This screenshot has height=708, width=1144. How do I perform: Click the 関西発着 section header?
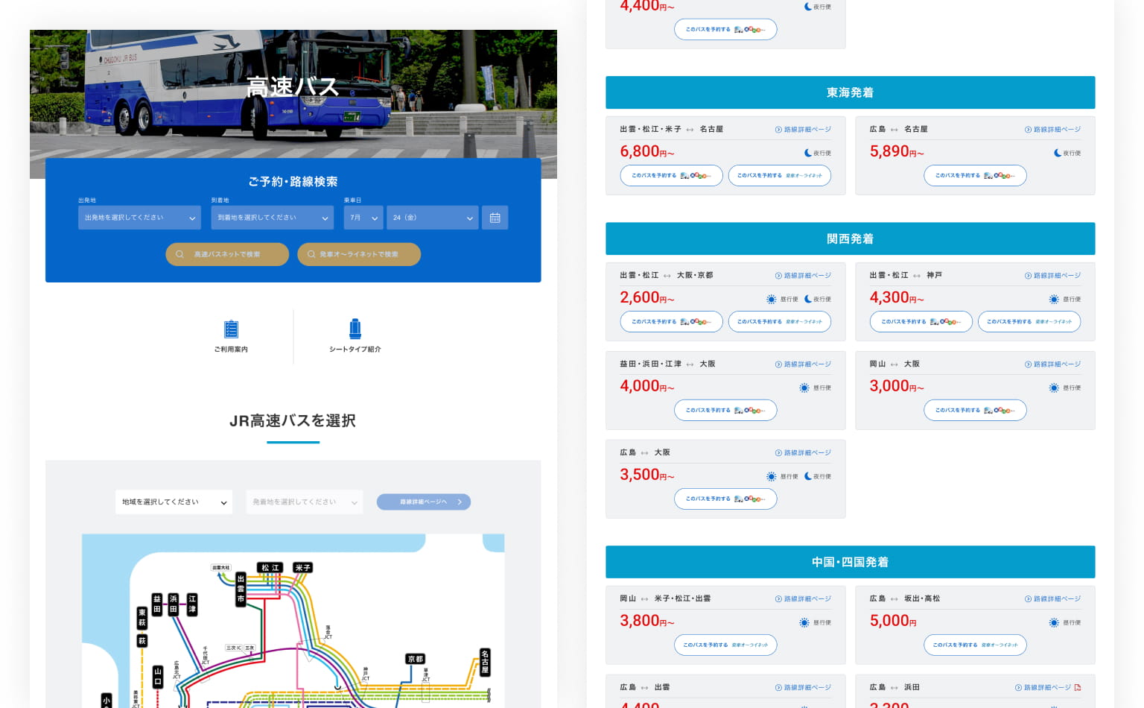[850, 238]
